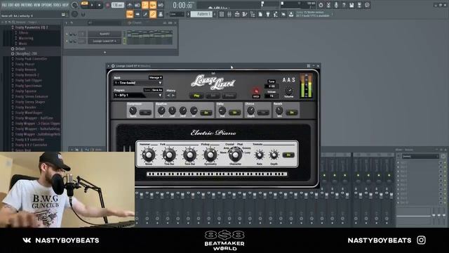Click the pencil-shaped icon in the second toolbar row

pos(145,14)
